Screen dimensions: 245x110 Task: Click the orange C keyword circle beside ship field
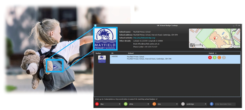(154, 104)
